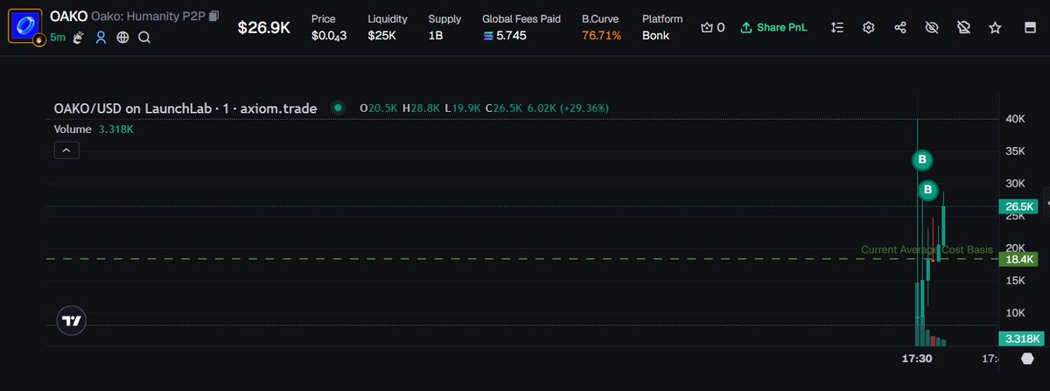Click the 26.5K current price axis label

pyautogui.click(x=1021, y=206)
